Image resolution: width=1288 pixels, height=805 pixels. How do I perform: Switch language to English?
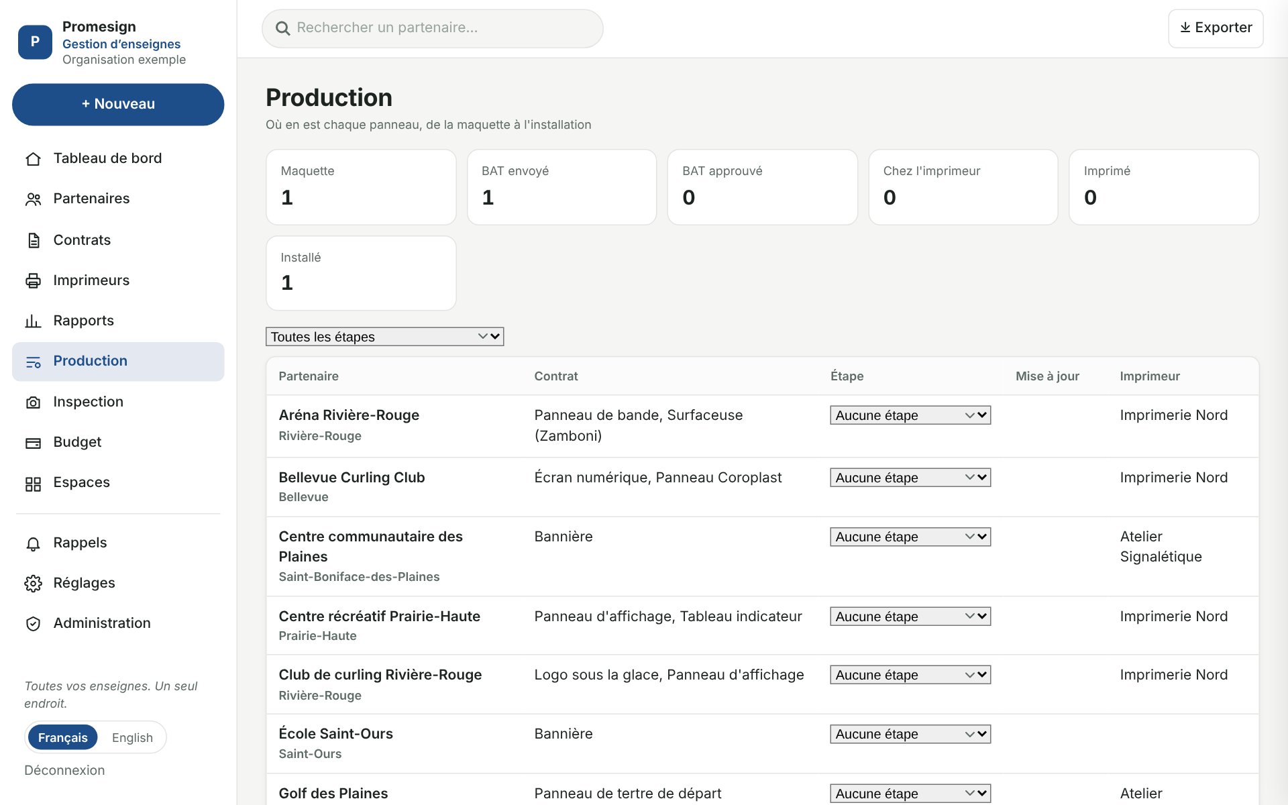pyautogui.click(x=132, y=737)
